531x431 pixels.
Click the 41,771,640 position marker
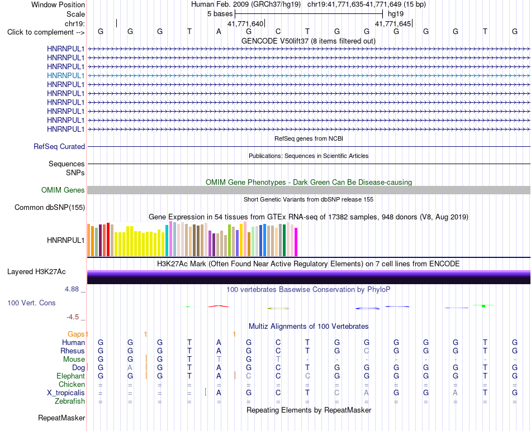pyautogui.click(x=245, y=23)
